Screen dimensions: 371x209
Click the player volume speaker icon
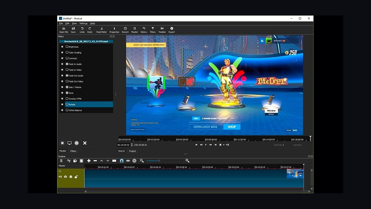pos(228,145)
